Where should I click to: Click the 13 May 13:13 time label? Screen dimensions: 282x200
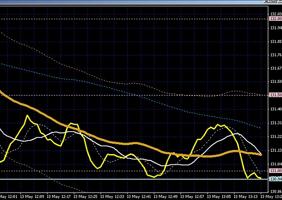click(x=246, y=196)
